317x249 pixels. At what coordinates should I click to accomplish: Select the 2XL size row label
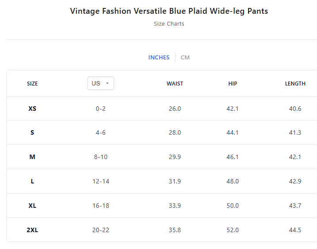click(x=32, y=230)
